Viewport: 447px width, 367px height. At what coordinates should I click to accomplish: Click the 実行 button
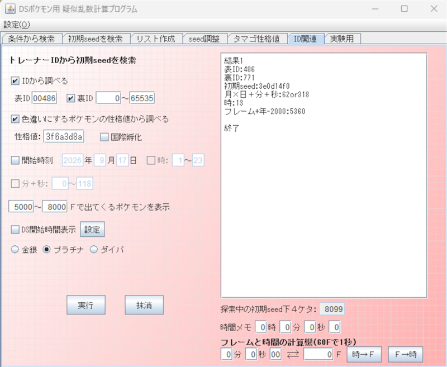pos(86,305)
